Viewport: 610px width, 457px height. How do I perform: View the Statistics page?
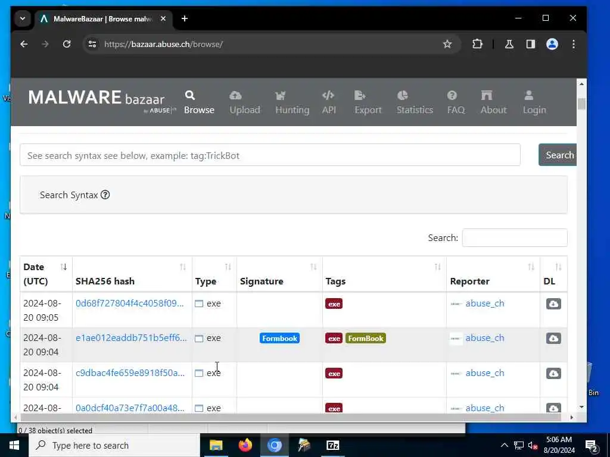click(415, 102)
